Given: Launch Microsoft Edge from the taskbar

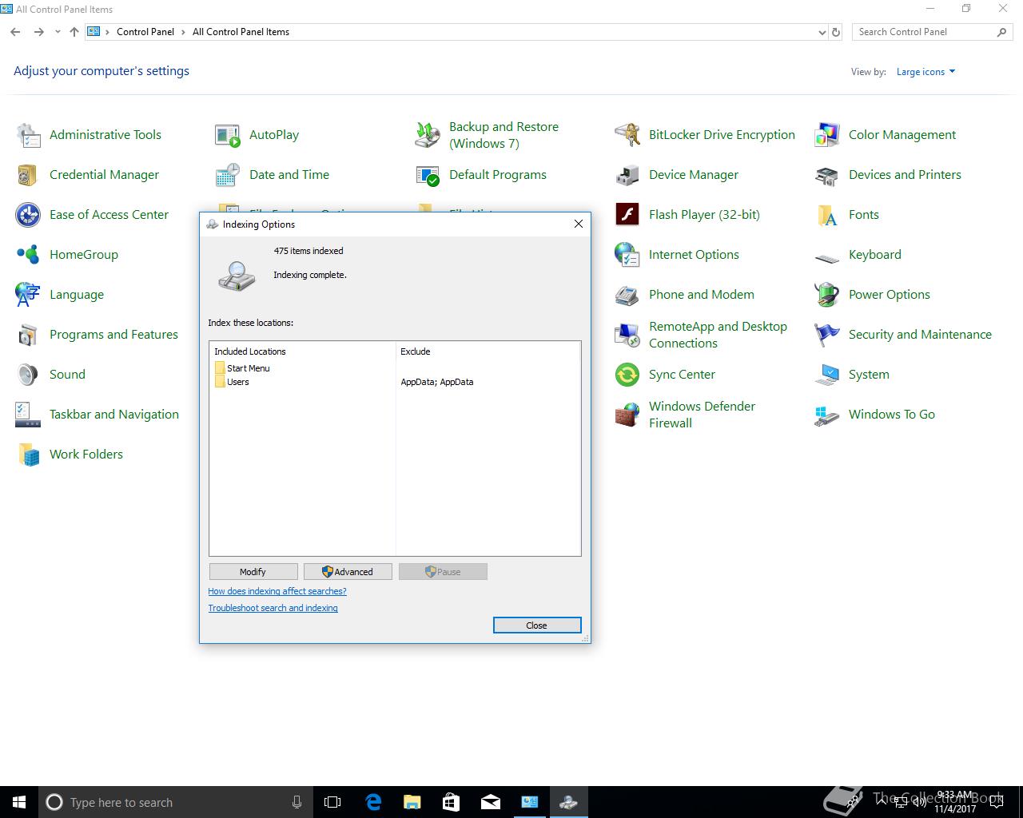Looking at the screenshot, I should click(x=373, y=802).
